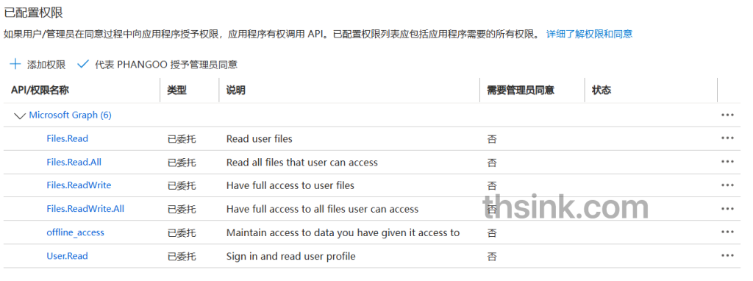The image size is (753, 281).
Task: Open the ellipsis menu for Microsoft Graph group
Action: pos(727,115)
